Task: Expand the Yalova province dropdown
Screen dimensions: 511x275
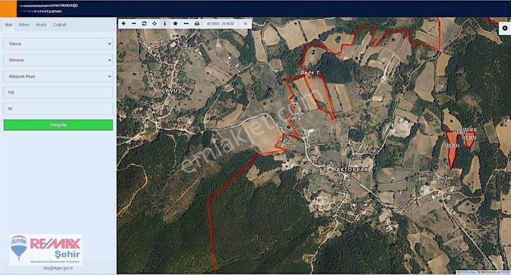Action: point(58,43)
